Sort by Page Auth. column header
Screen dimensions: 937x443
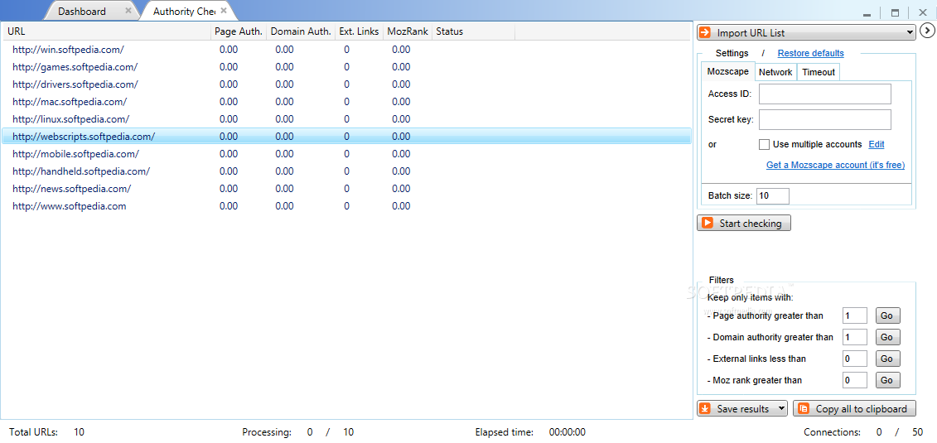[239, 31]
